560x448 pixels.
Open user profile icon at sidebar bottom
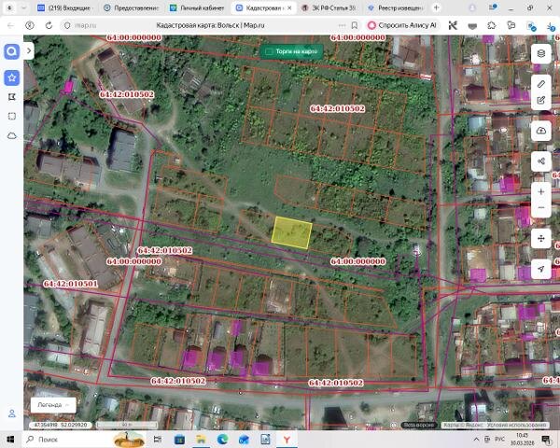[12, 413]
